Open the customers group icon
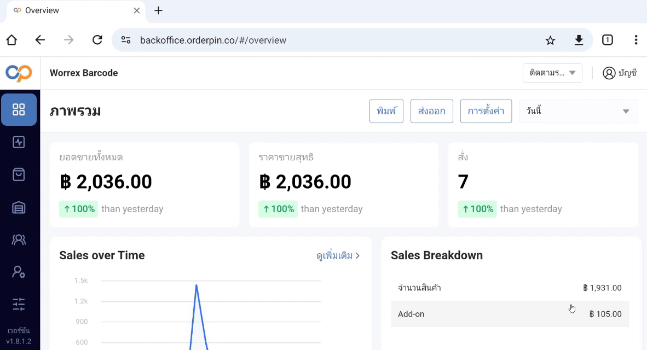 (19, 240)
